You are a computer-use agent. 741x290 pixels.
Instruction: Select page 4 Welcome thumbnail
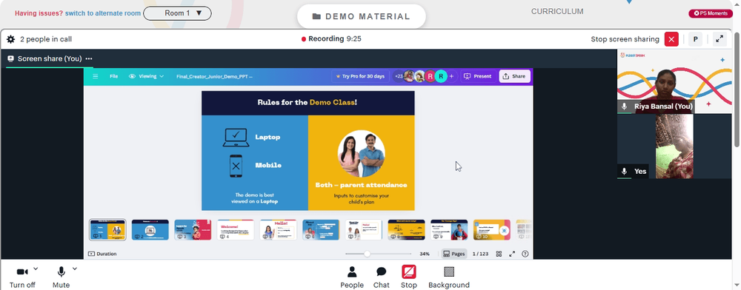coord(236,229)
